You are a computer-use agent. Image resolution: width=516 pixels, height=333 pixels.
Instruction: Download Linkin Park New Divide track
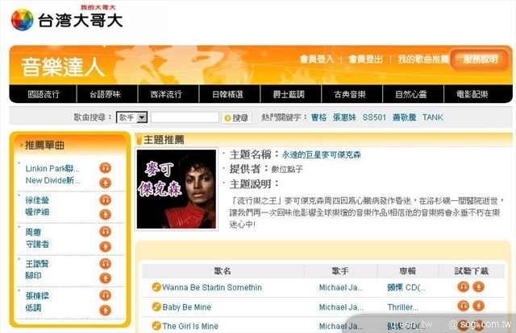(x=106, y=183)
